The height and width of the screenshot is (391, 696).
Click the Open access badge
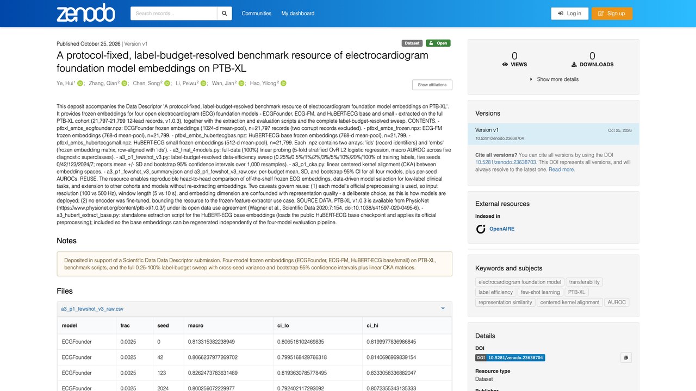438,43
